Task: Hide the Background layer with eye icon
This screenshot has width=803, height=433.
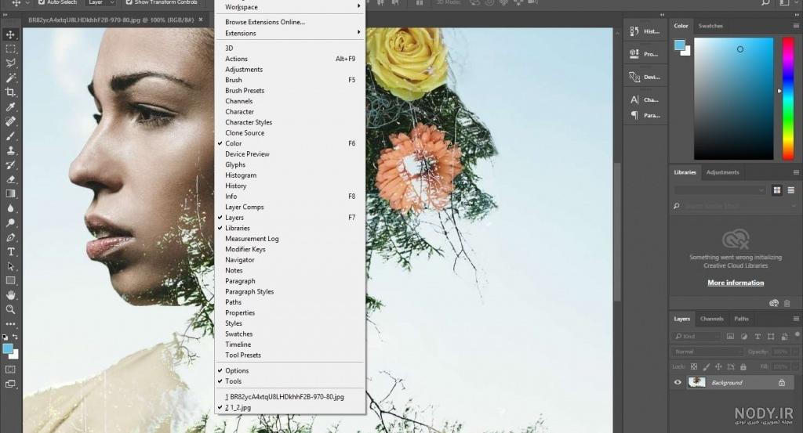Action: pyautogui.click(x=678, y=382)
